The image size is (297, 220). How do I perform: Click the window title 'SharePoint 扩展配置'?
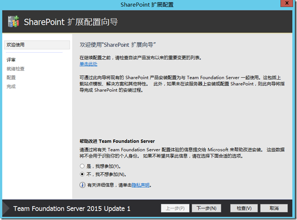coord(147,5)
